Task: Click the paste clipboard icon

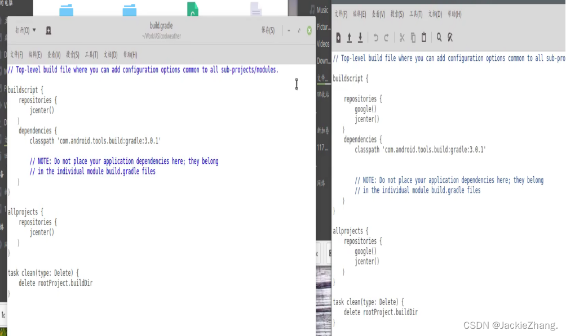Action: click(x=424, y=38)
